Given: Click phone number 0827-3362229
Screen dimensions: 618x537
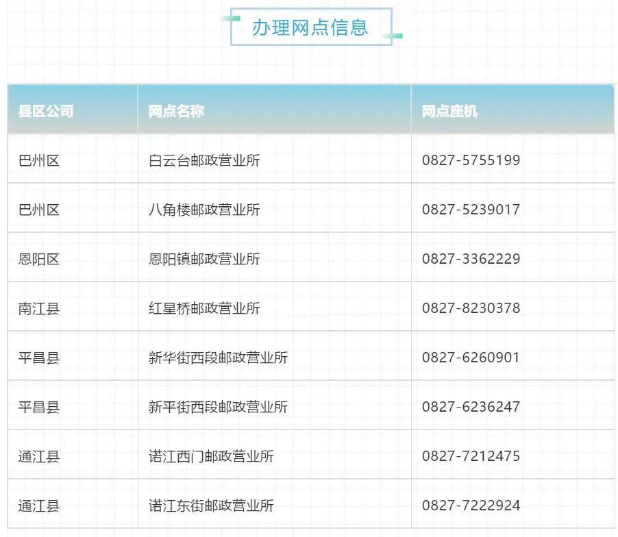Looking at the screenshot, I should [471, 259].
